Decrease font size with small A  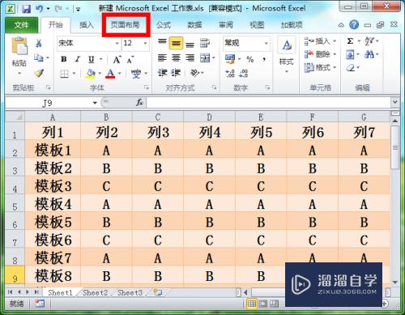tap(130, 60)
